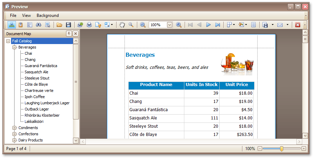Screen dimensions: 314x159
Task: Click the Magnifier tool icon
Action: (131, 25)
